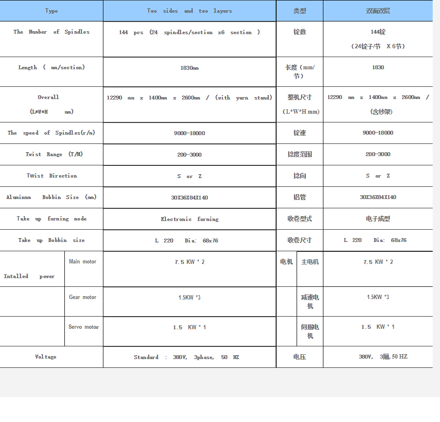
Task: Click the "Standard : 380V, 3phase, 50 HZ" cell
Action: pos(189,358)
